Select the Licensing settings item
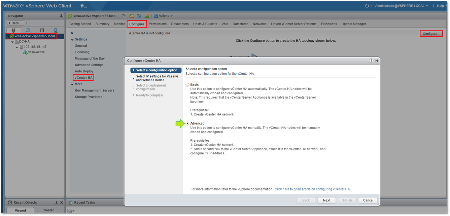The image size is (450, 216). (82, 52)
